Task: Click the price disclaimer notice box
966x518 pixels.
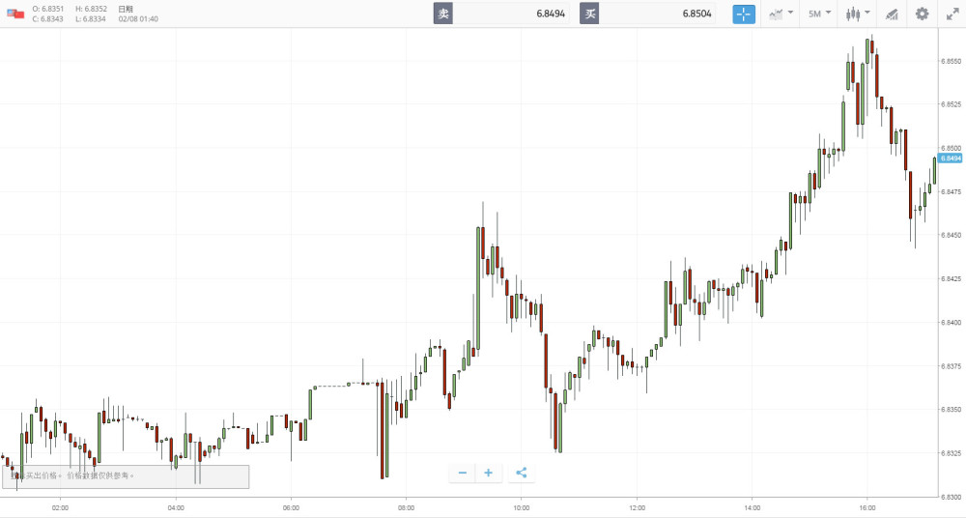Action: 126,475
